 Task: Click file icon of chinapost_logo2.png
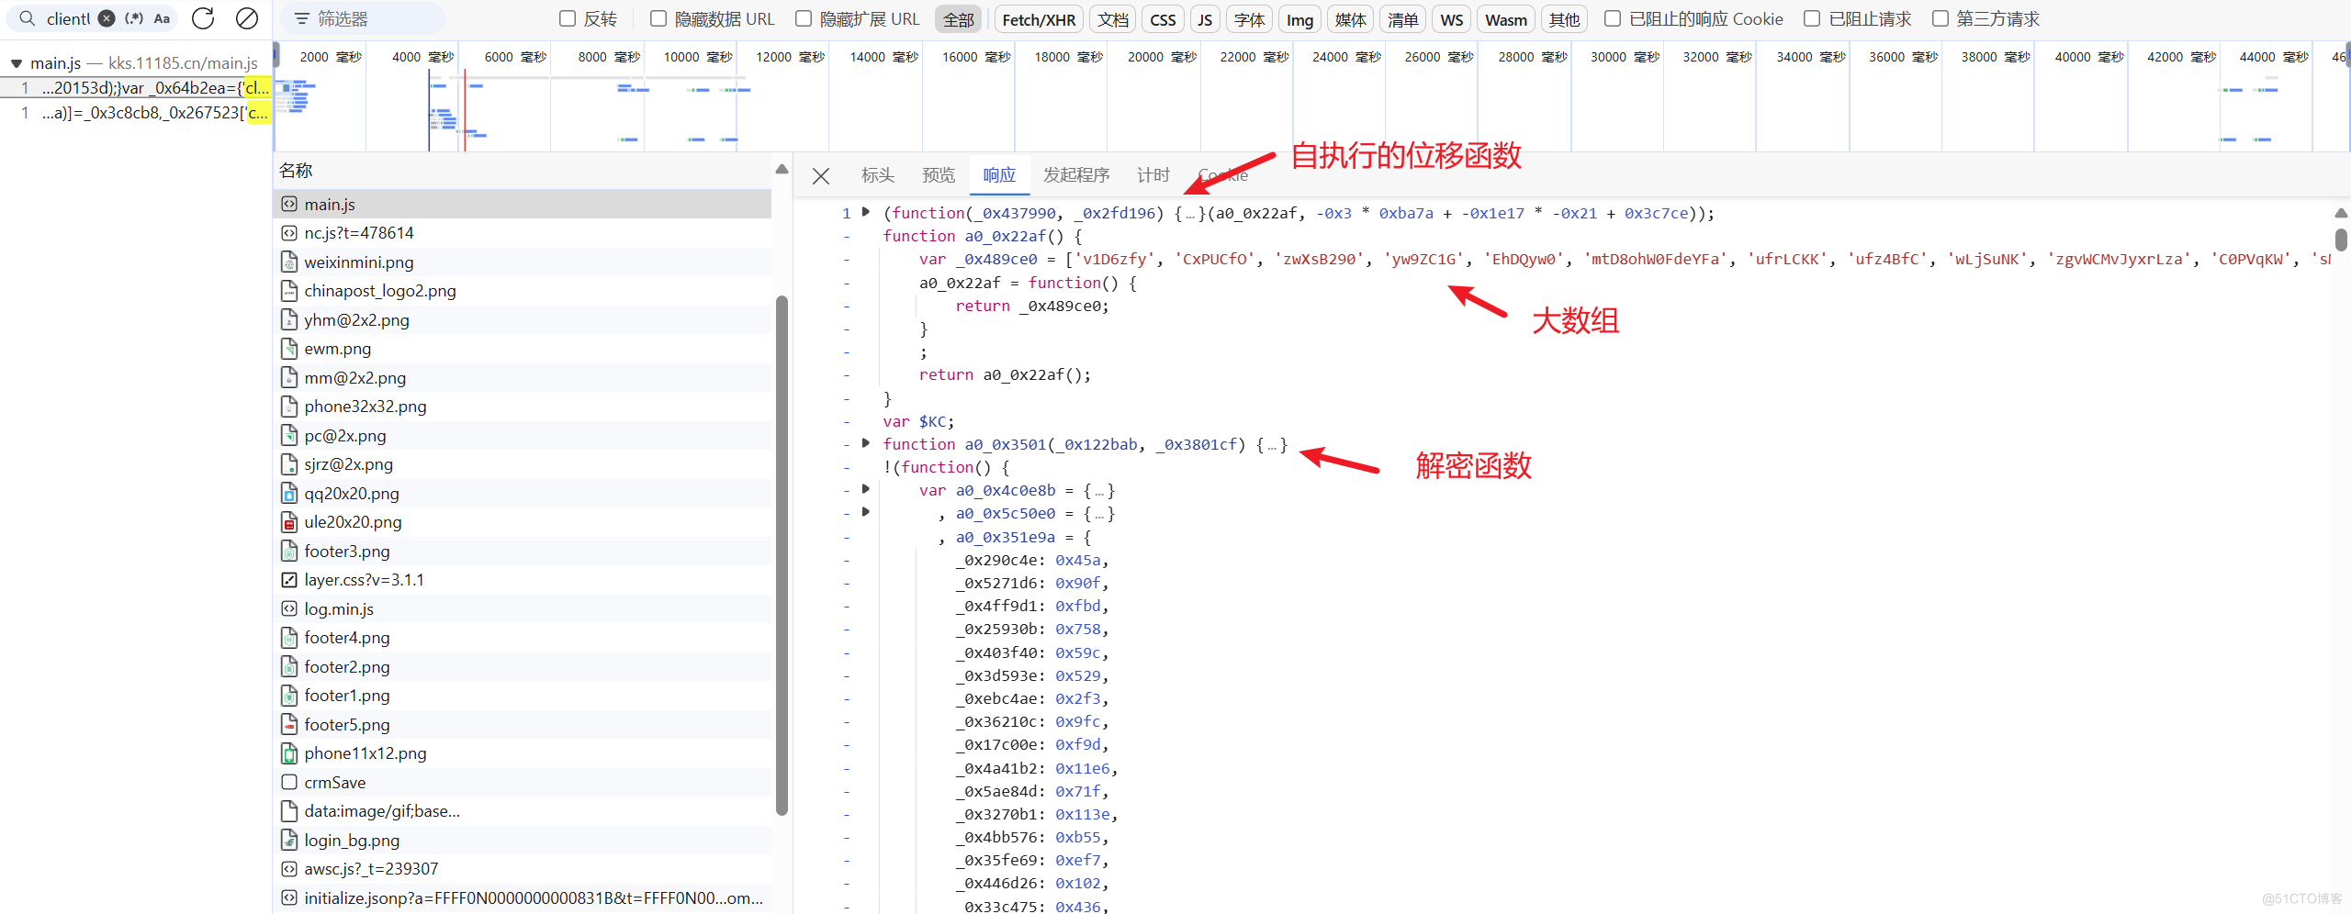click(x=289, y=291)
